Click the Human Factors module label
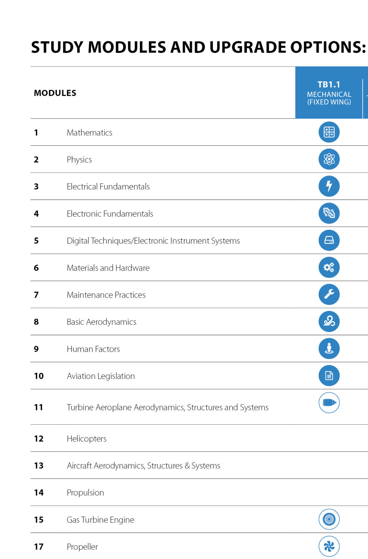Viewport: 368px width, 559px height. coord(93,349)
